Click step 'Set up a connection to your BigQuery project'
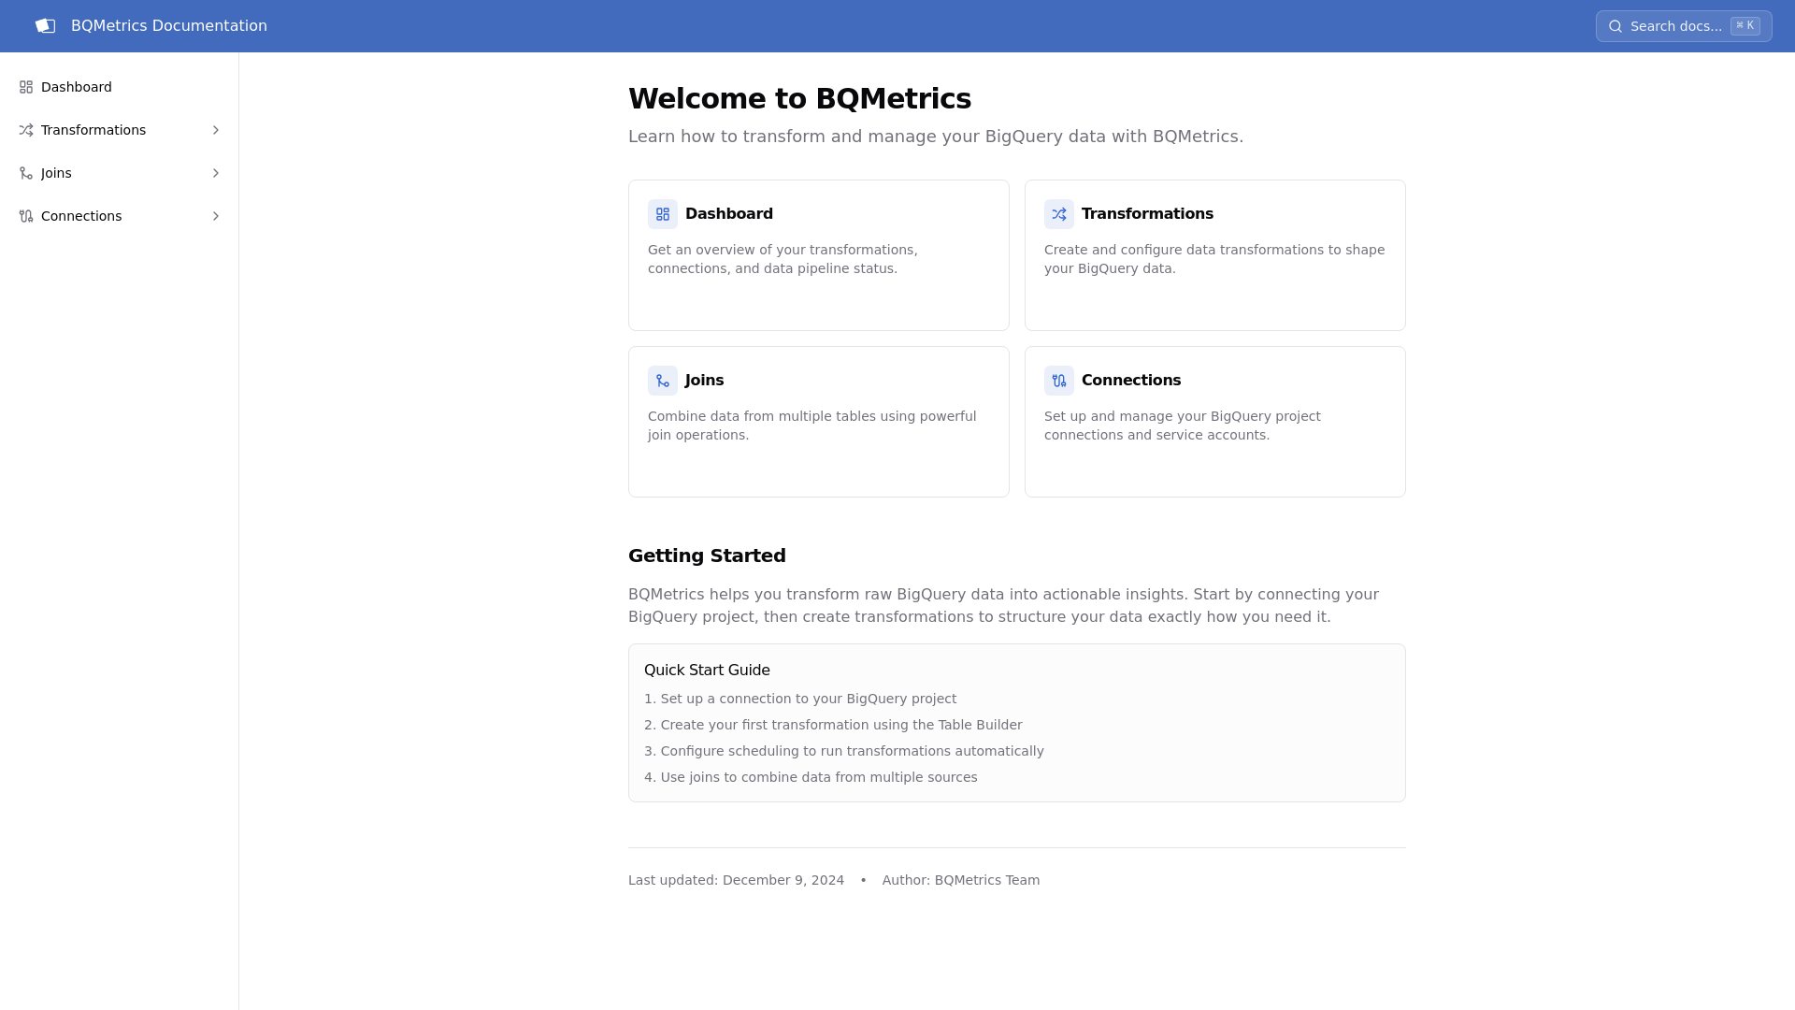This screenshot has width=1795, height=1010. [x=800, y=699]
